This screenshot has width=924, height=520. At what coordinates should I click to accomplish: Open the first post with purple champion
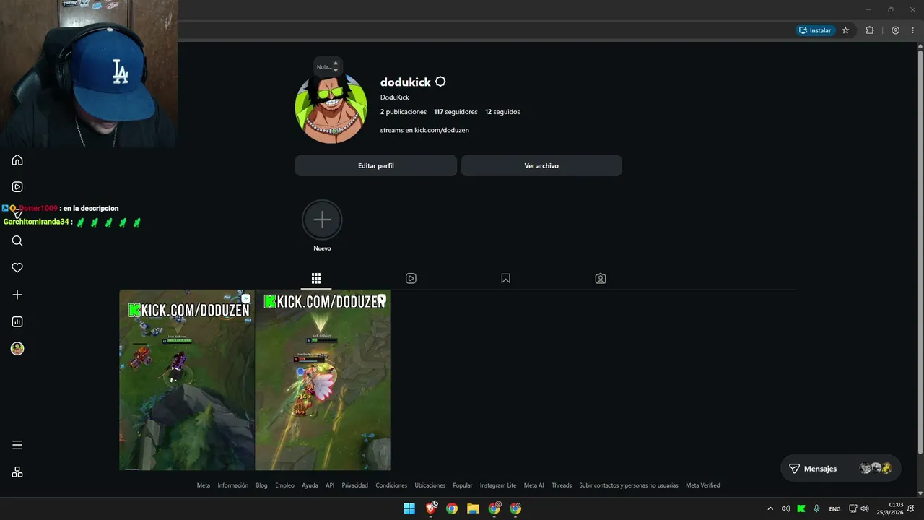click(186, 380)
